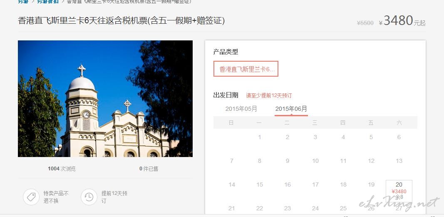Switch to the 2015年05月 month tab

[241, 109]
